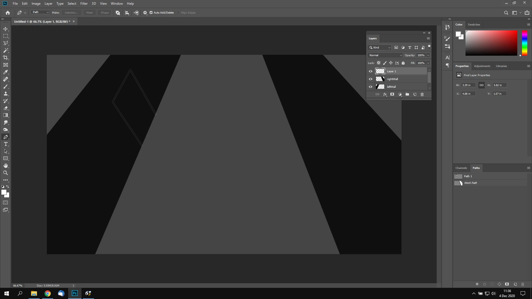Hide the leftWall layer
The height and width of the screenshot is (299, 532).
(370, 87)
